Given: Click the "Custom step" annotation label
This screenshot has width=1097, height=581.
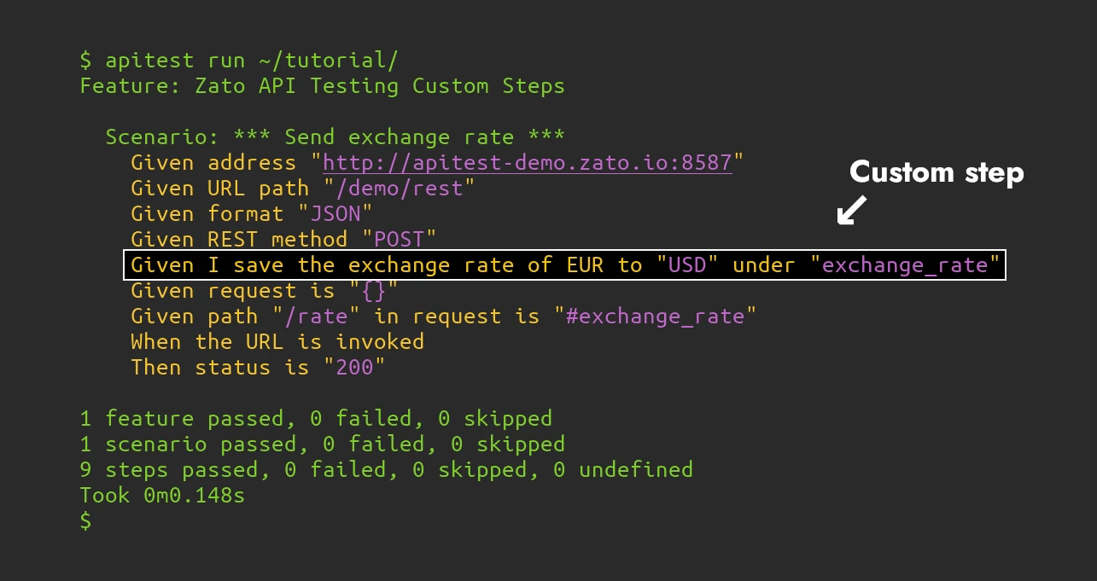Looking at the screenshot, I should [x=937, y=173].
